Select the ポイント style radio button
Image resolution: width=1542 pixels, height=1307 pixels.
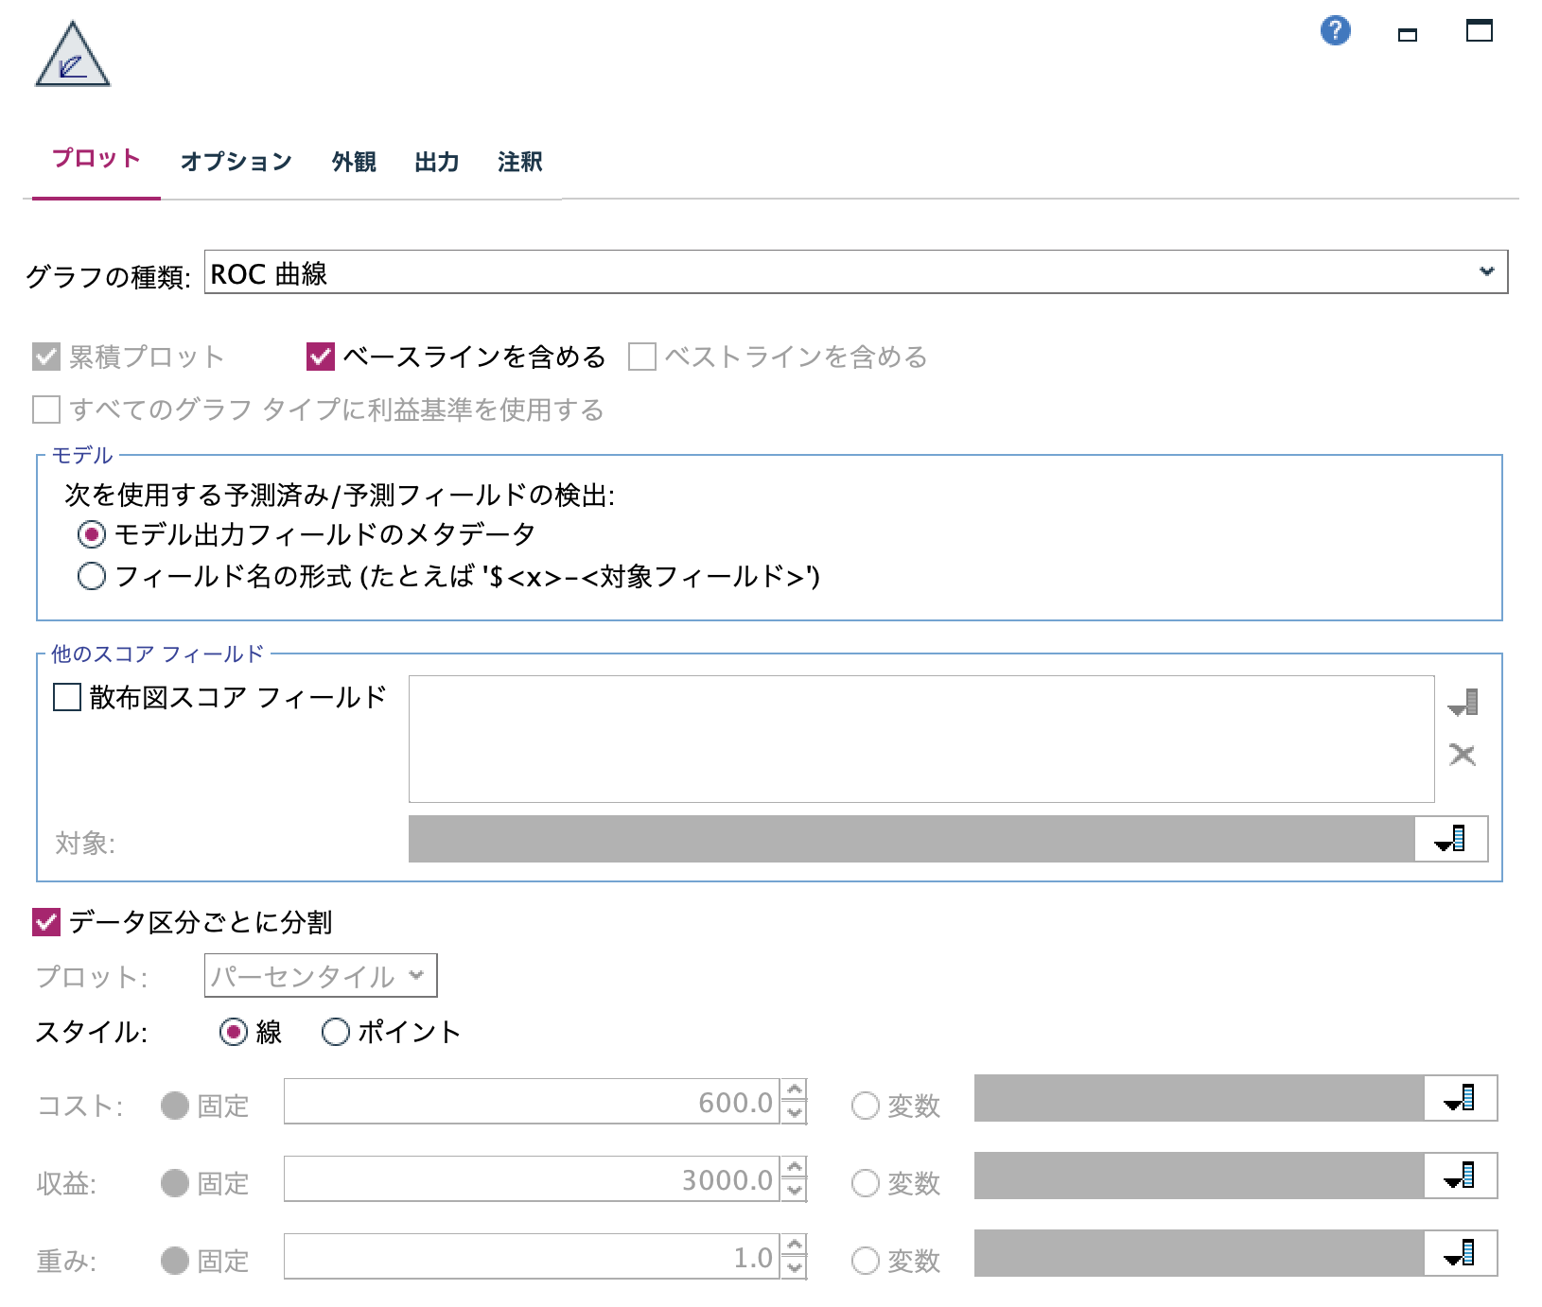point(335,1033)
